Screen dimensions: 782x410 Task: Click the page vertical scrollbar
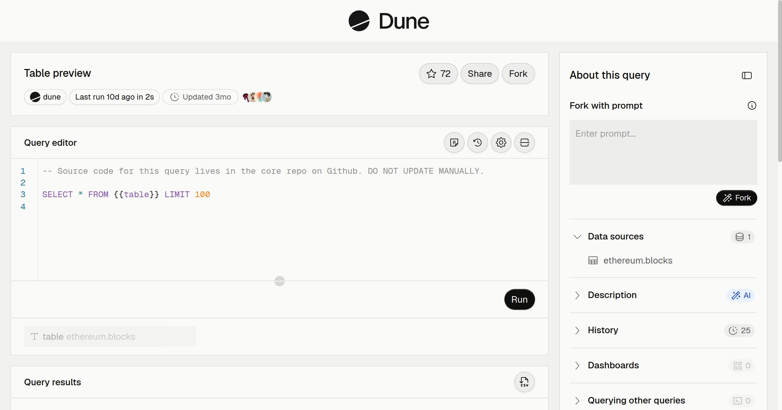point(780,81)
